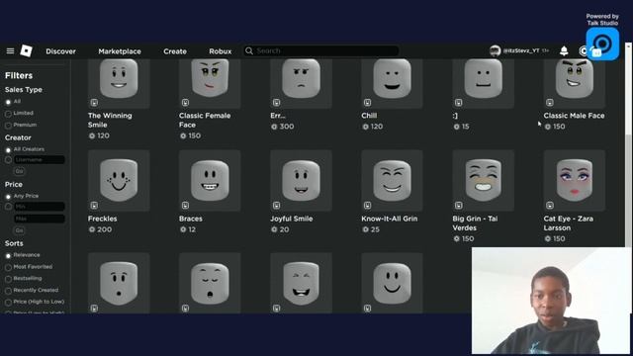Viewport: 633px width, 356px height.
Task: Open the Cat Eye - Zara Larsson link
Action: pos(568,223)
